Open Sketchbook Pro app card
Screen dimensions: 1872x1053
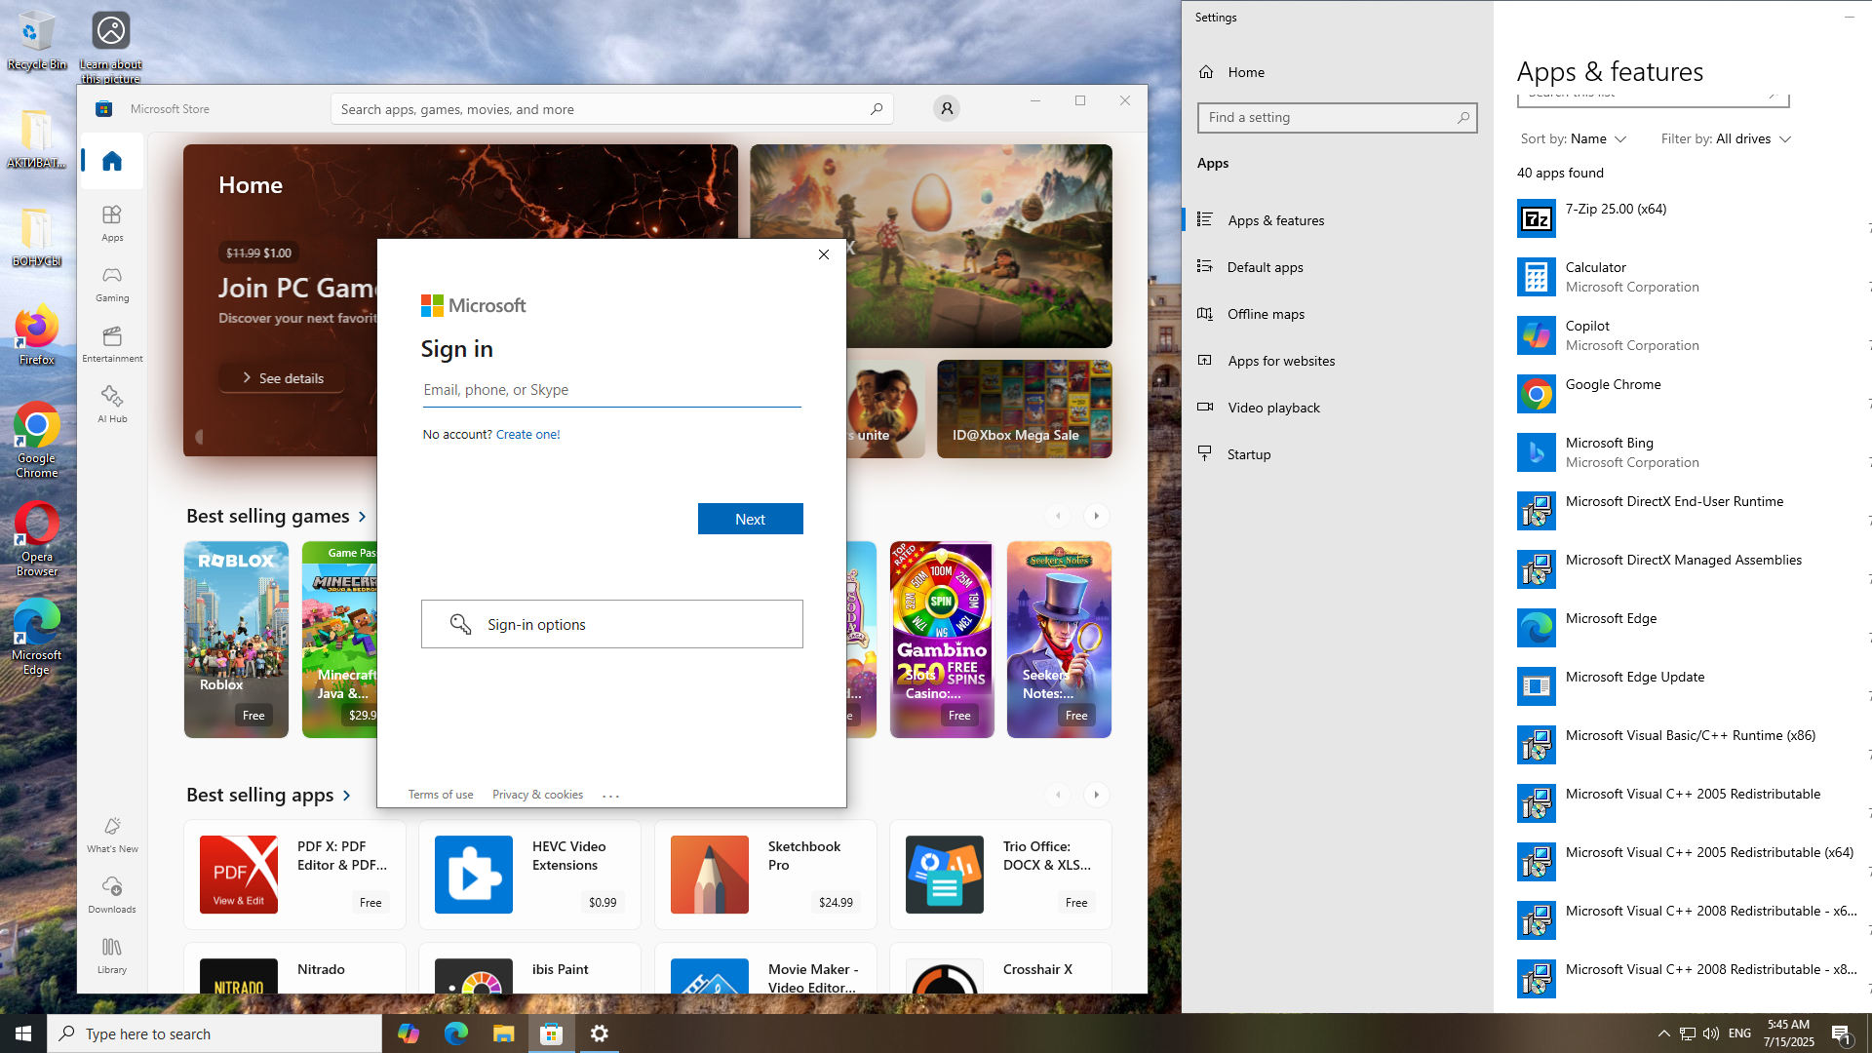[x=765, y=875]
